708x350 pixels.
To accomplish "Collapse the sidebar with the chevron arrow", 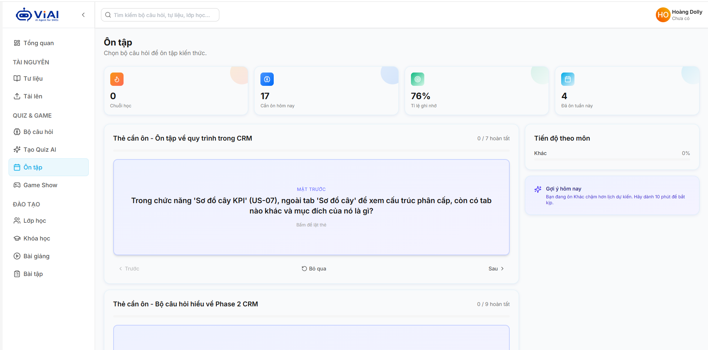I will click(83, 15).
